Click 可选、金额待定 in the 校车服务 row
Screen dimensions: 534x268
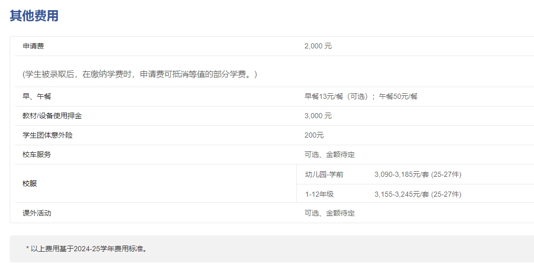(329, 154)
